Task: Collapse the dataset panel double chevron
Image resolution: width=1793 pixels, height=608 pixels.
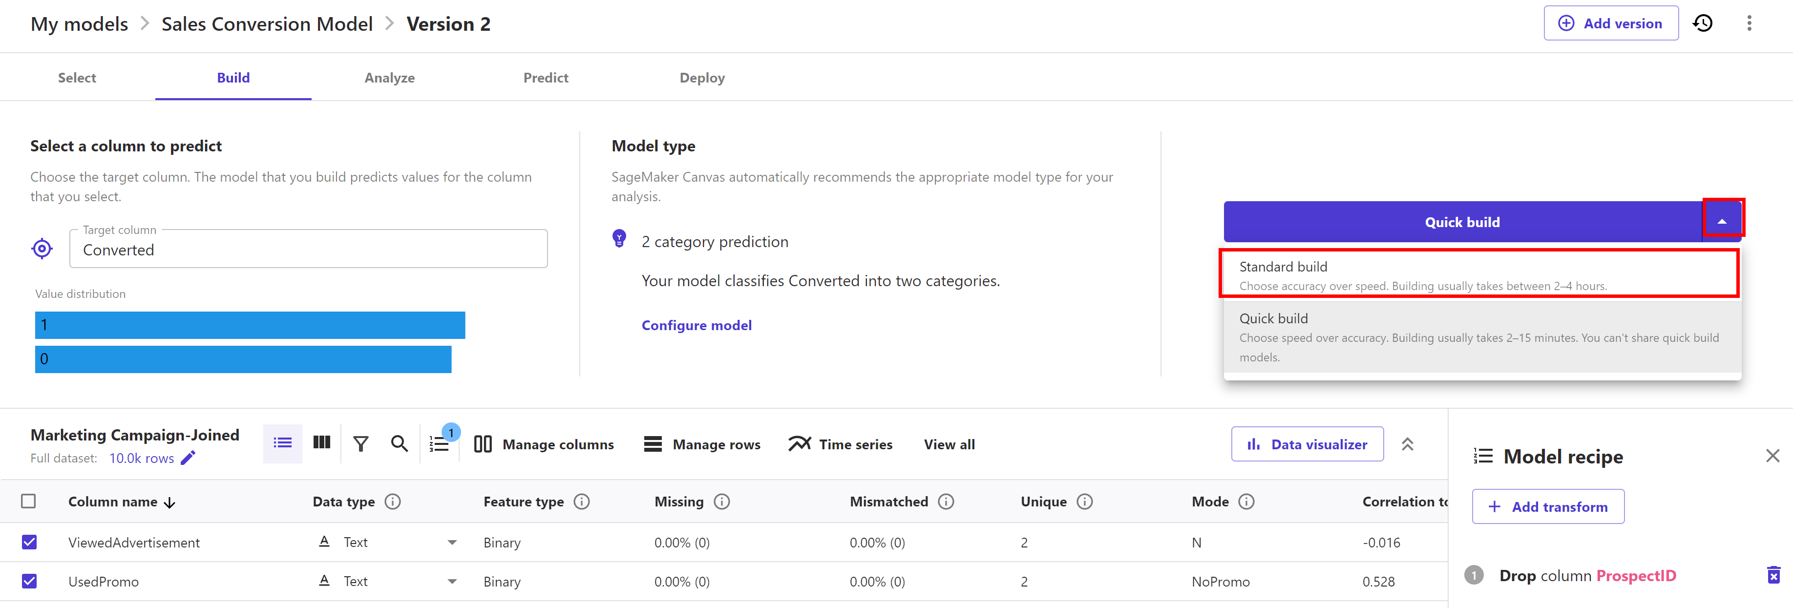Action: (x=1407, y=444)
